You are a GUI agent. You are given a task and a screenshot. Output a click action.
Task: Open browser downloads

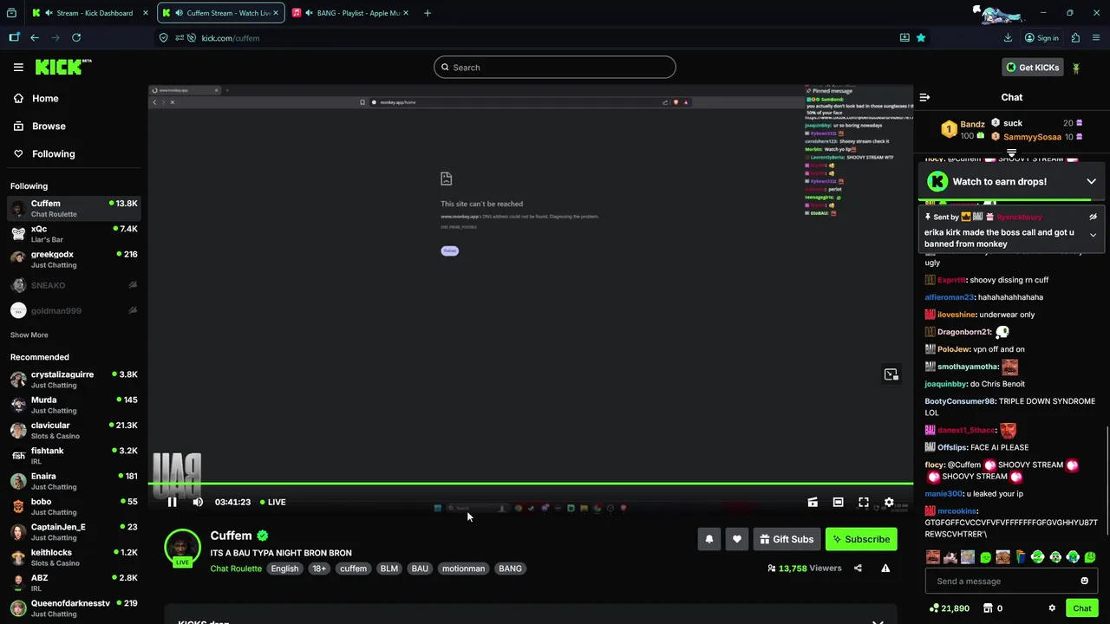(x=1008, y=37)
